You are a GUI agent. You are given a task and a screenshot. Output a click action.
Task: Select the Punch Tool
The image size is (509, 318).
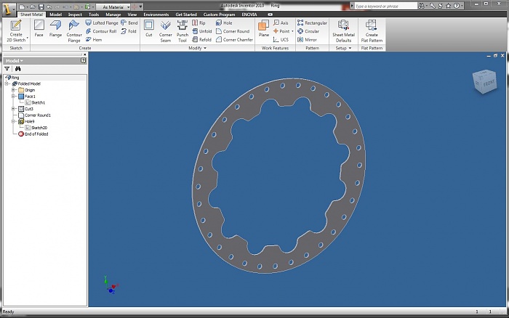183,31
